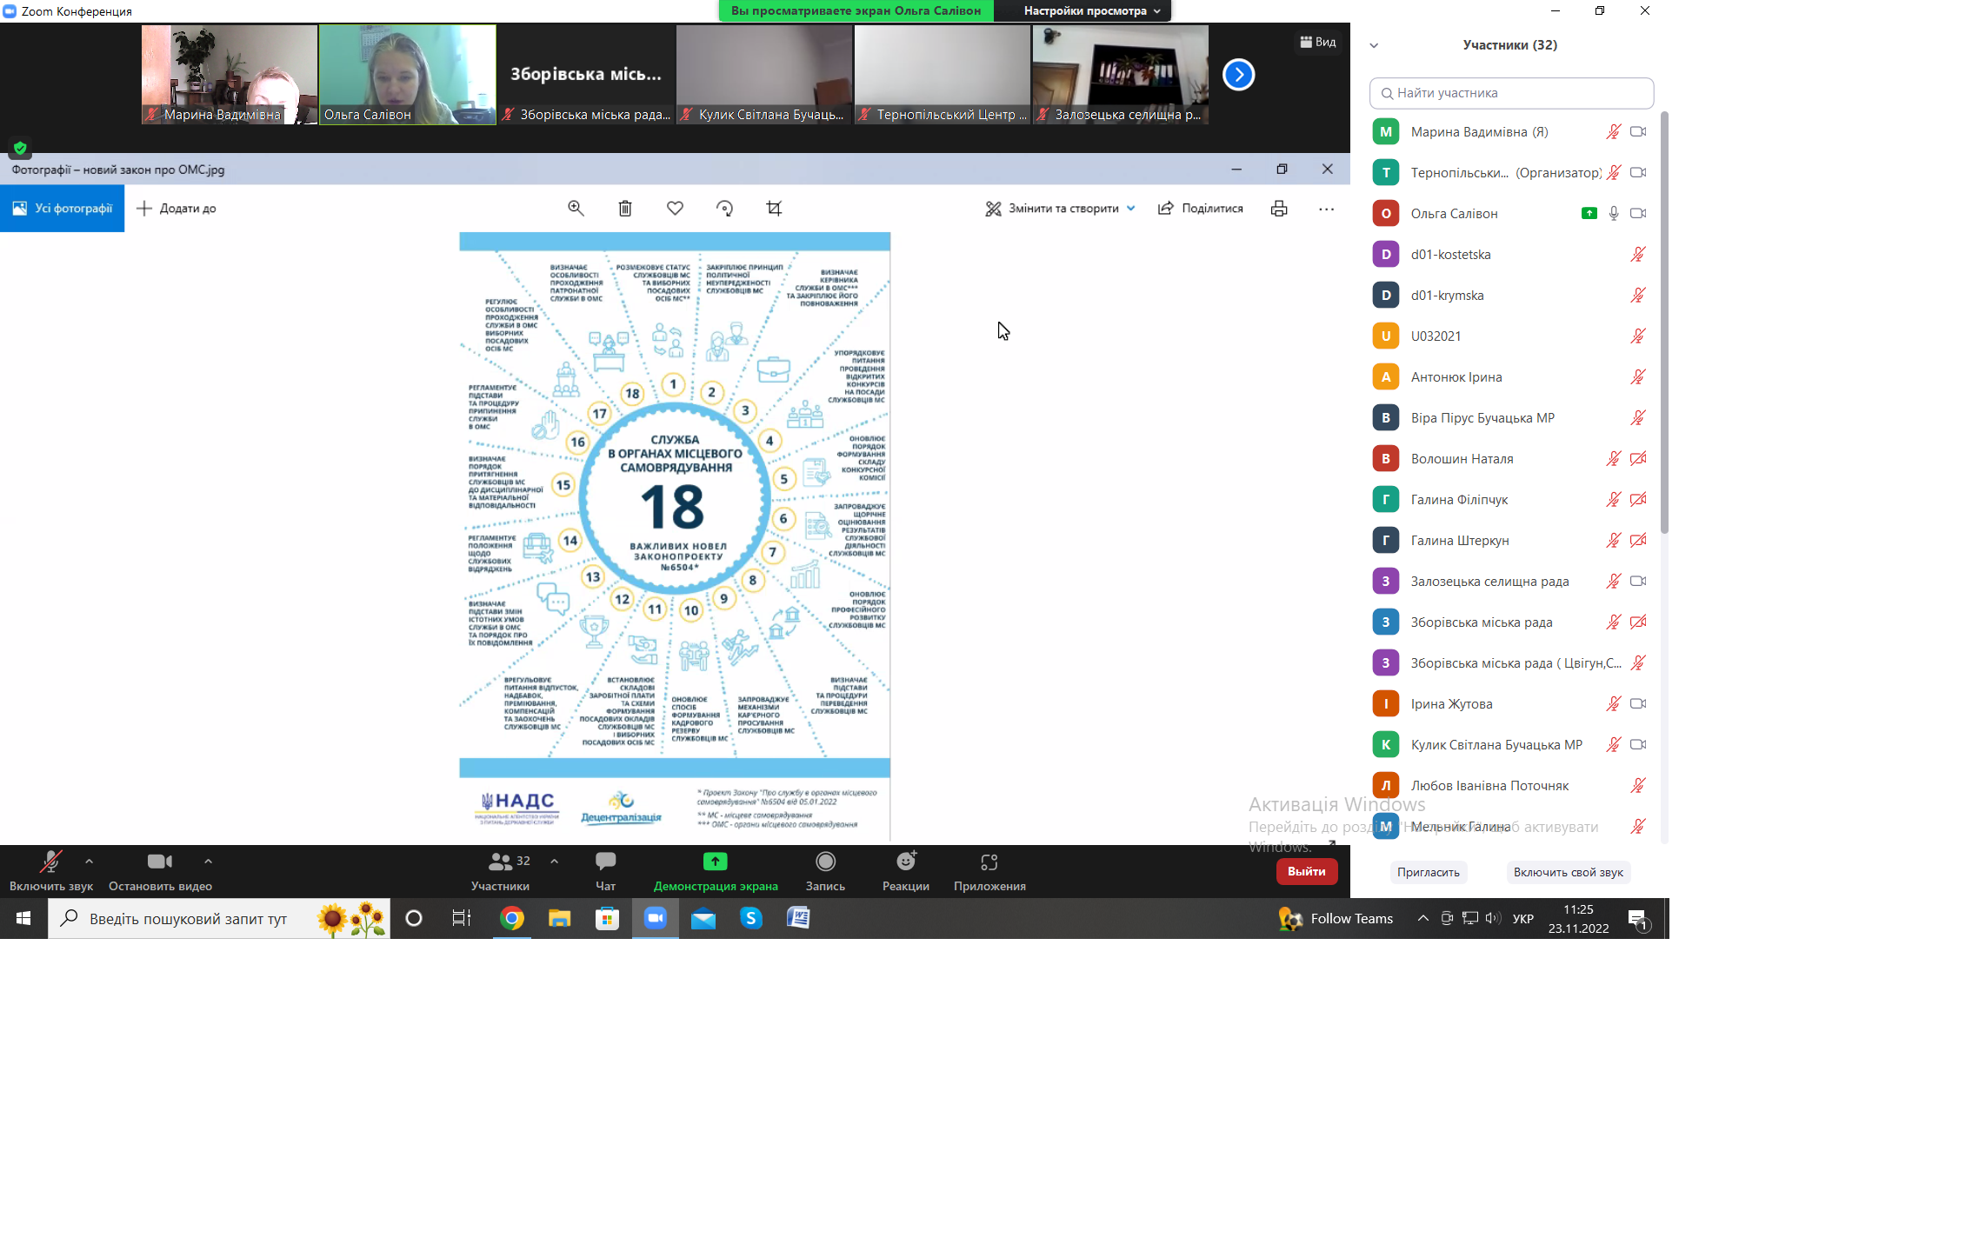This screenshot has height=1238, width=1972.
Task: Click the Вид view button
Action: (x=1318, y=42)
